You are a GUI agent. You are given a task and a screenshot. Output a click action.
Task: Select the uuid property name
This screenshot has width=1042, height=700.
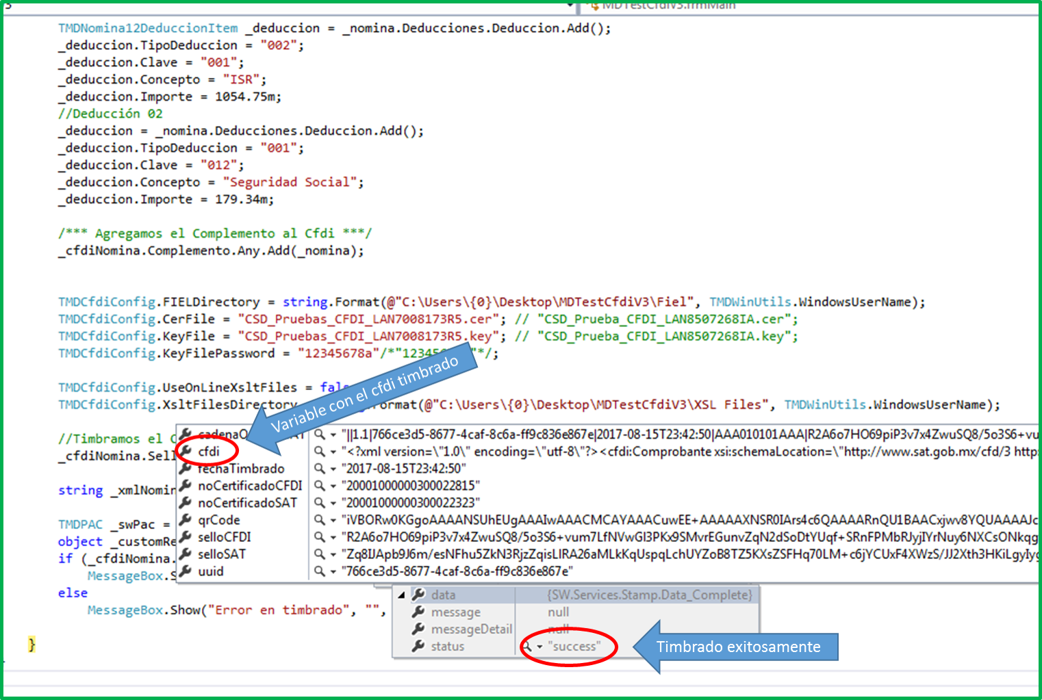coord(211,571)
